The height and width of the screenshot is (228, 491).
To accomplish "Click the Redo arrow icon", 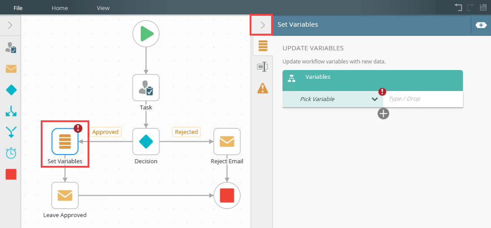I will (x=471, y=7).
